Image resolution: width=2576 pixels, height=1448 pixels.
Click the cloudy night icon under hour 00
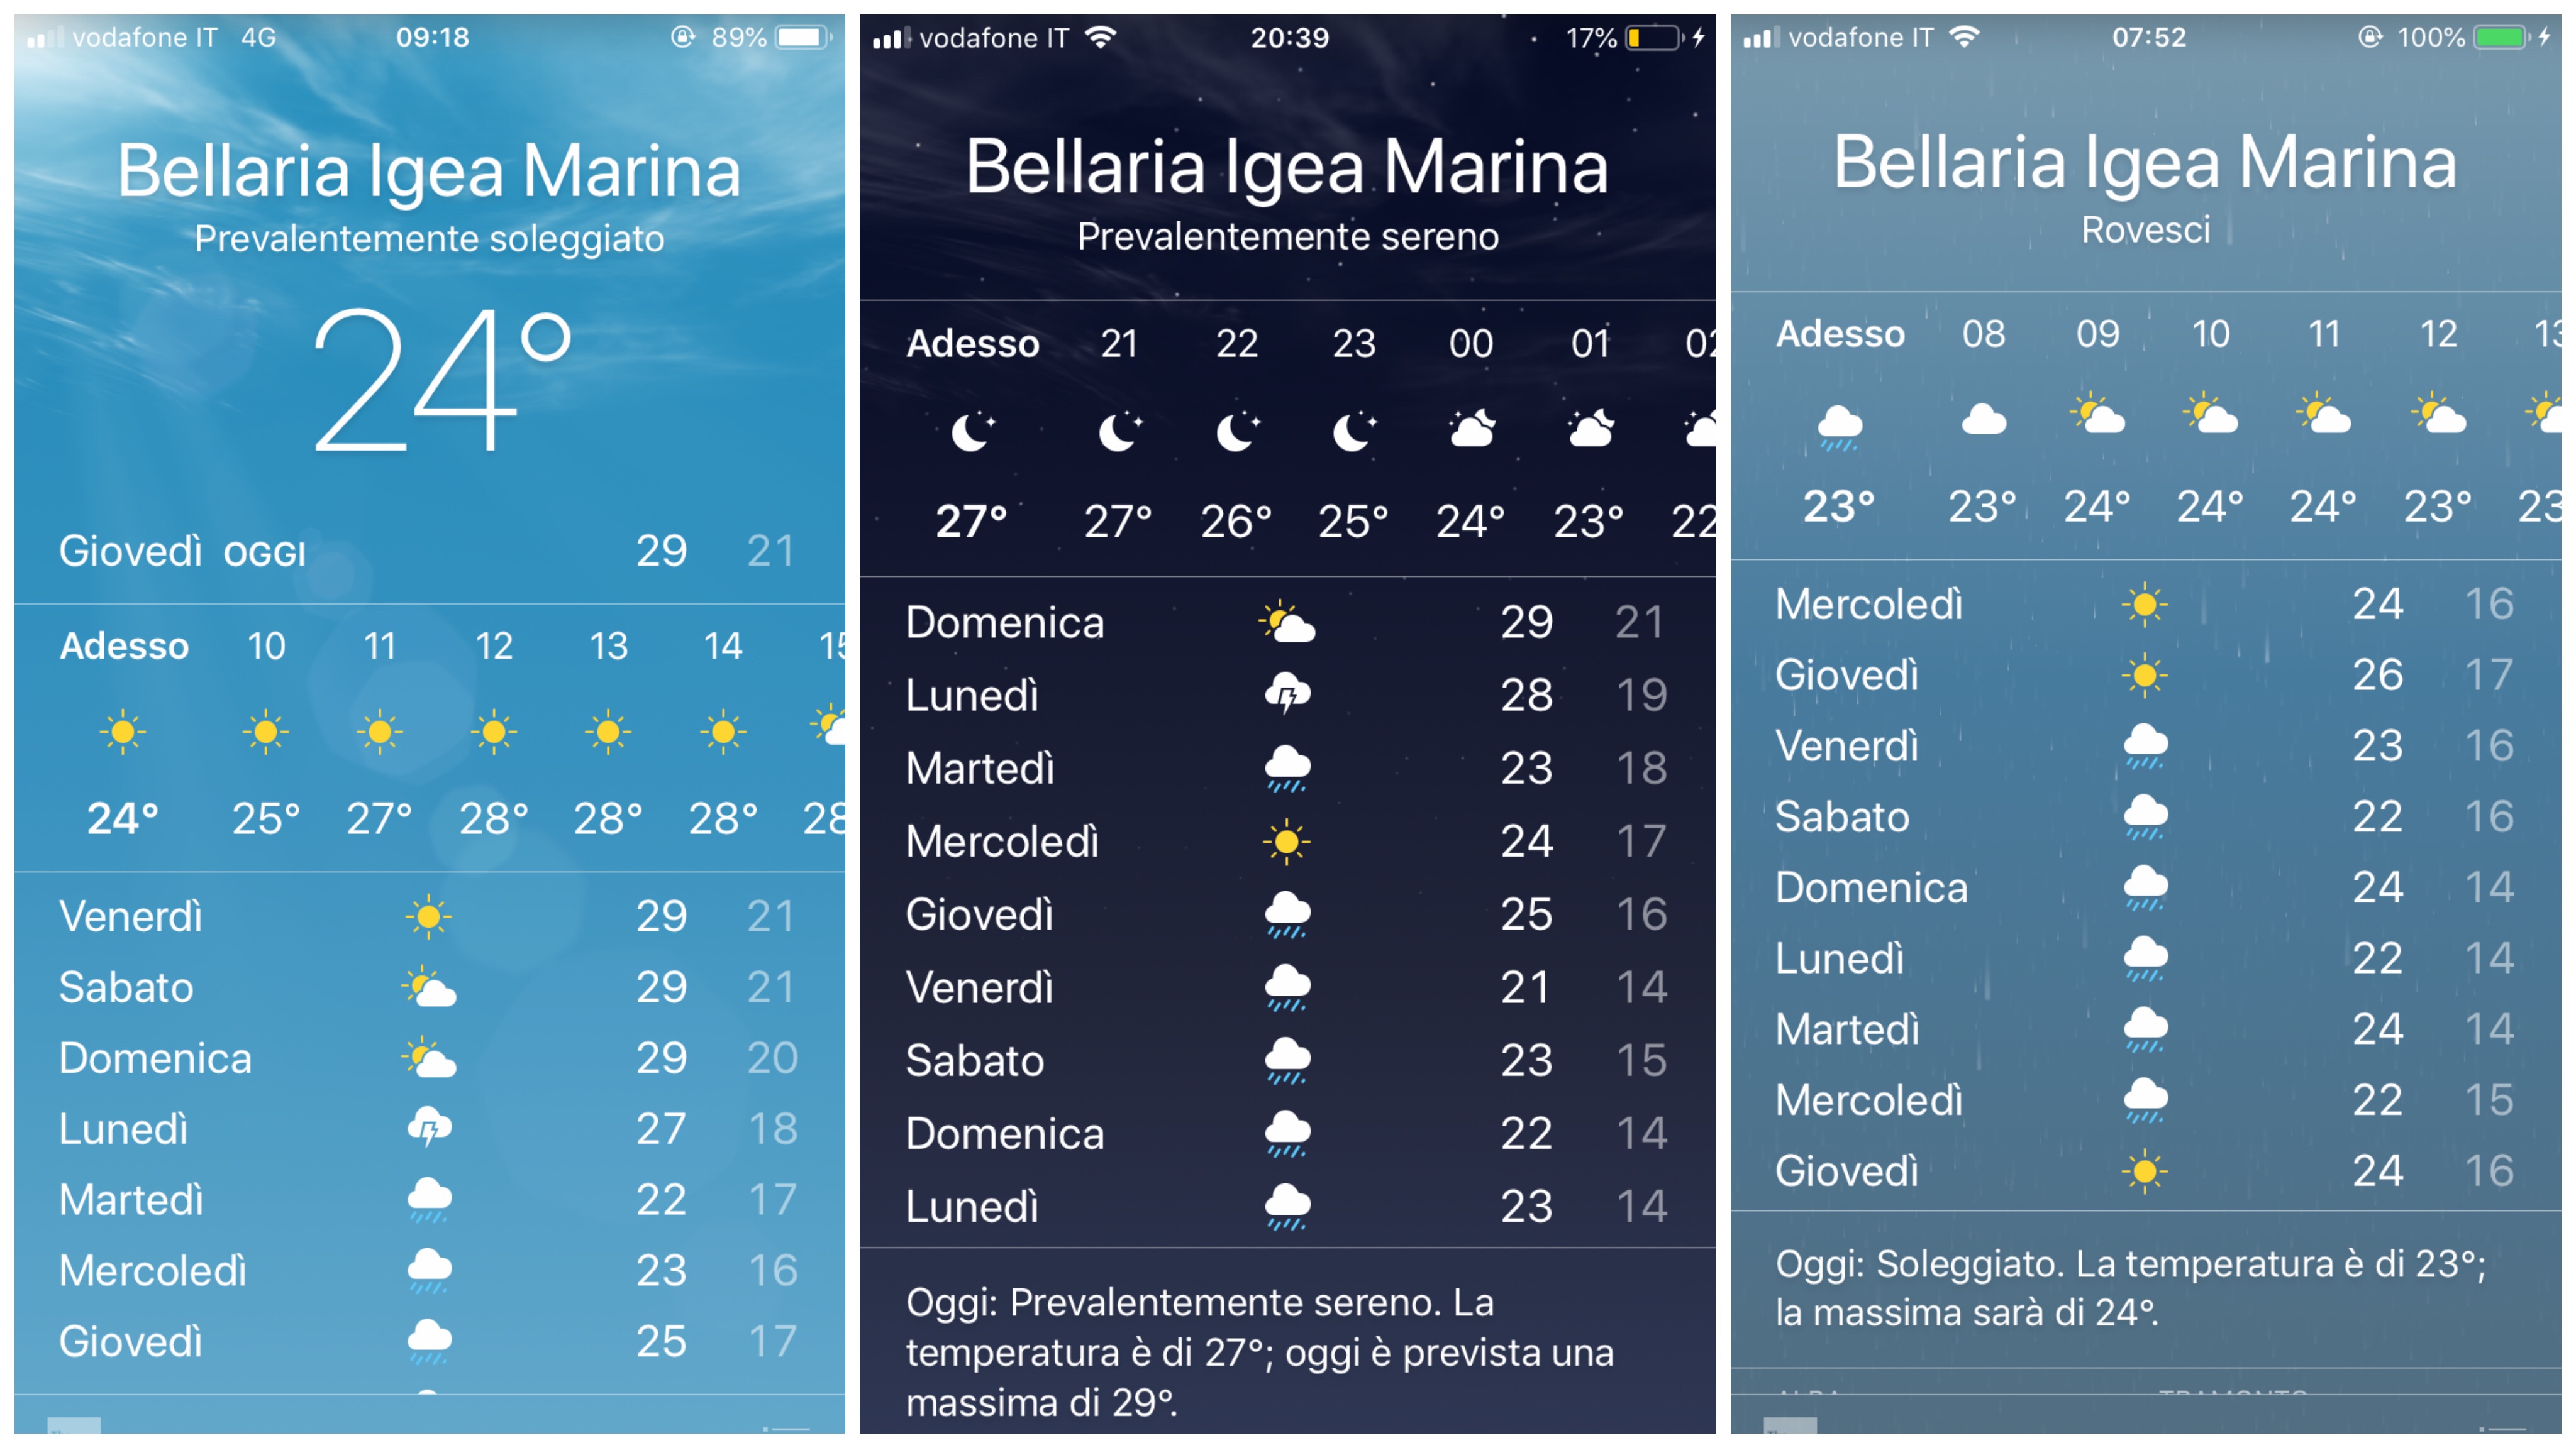pos(1472,429)
